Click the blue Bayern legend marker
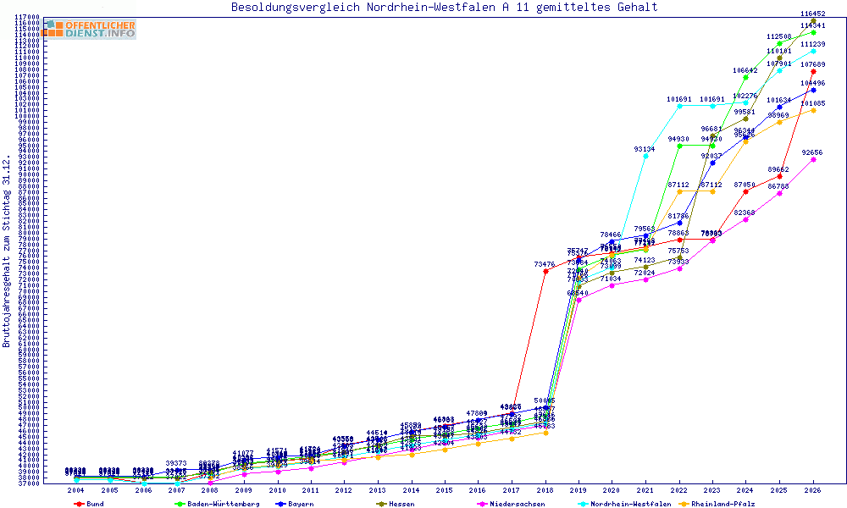Screen dimensions: 847x508 [279, 504]
